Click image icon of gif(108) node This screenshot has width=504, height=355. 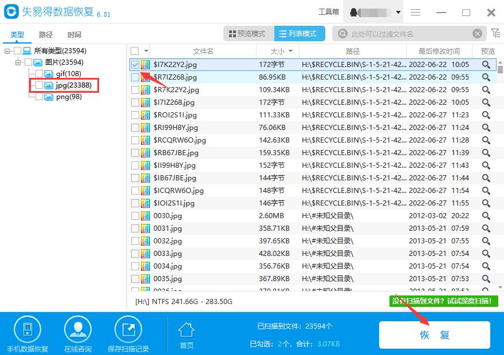click(49, 74)
